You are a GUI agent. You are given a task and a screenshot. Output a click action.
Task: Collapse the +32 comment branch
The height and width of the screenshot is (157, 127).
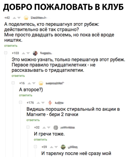(28, 127)
